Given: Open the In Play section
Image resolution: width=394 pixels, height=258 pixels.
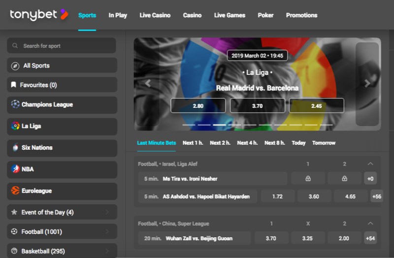Looking at the screenshot, I should click(118, 15).
